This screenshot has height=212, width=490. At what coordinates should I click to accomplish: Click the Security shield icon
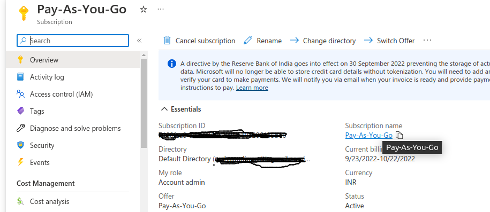[21, 145]
